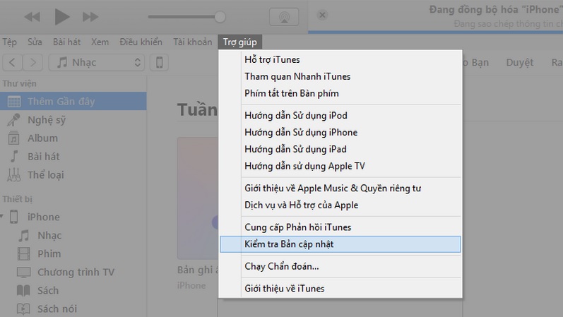Open the Sửa menu
The height and width of the screenshot is (317, 563).
pos(35,42)
